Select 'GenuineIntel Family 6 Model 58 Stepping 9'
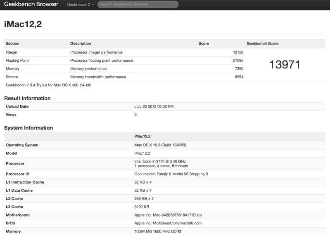The height and width of the screenshot is (240, 330). [171, 174]
